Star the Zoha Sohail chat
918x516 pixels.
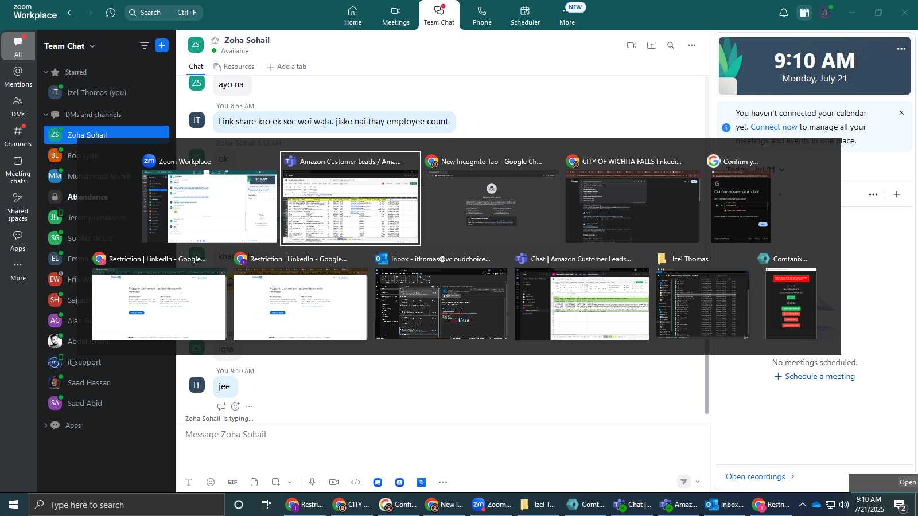[215, 40]
